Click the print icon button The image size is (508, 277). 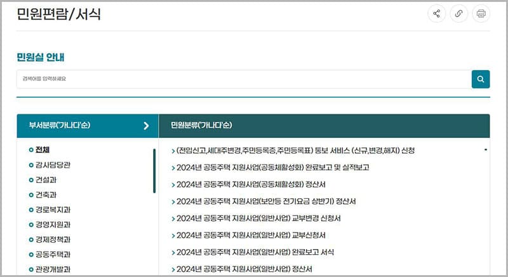tap(481, 13)
